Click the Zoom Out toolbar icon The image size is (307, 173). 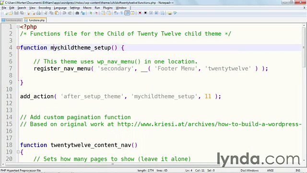pos(96,13)
